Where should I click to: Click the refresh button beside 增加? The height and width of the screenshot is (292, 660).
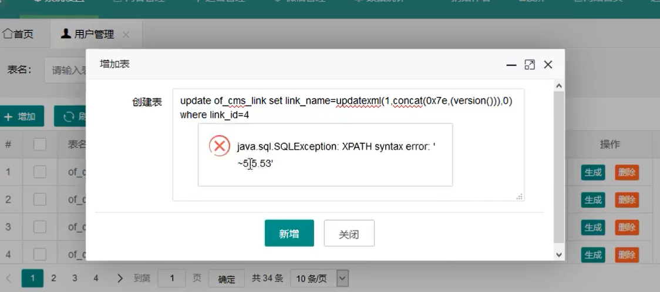[x=70, y=116]
